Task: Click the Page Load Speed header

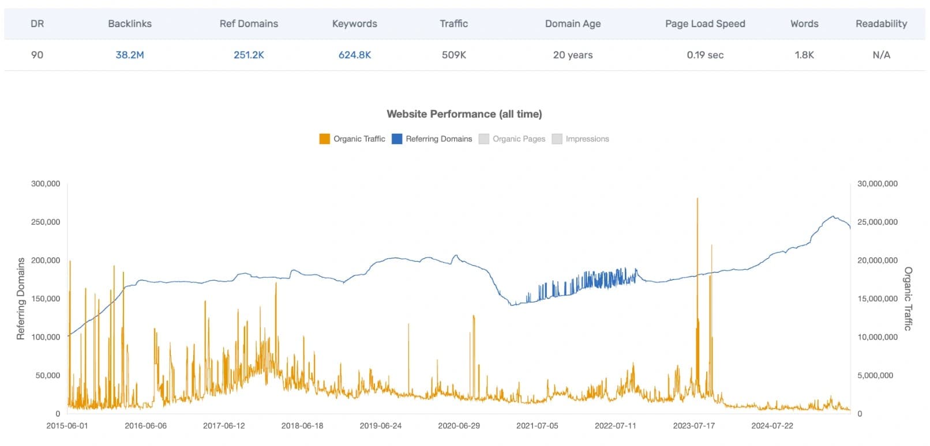Action: tap(705, 24)
